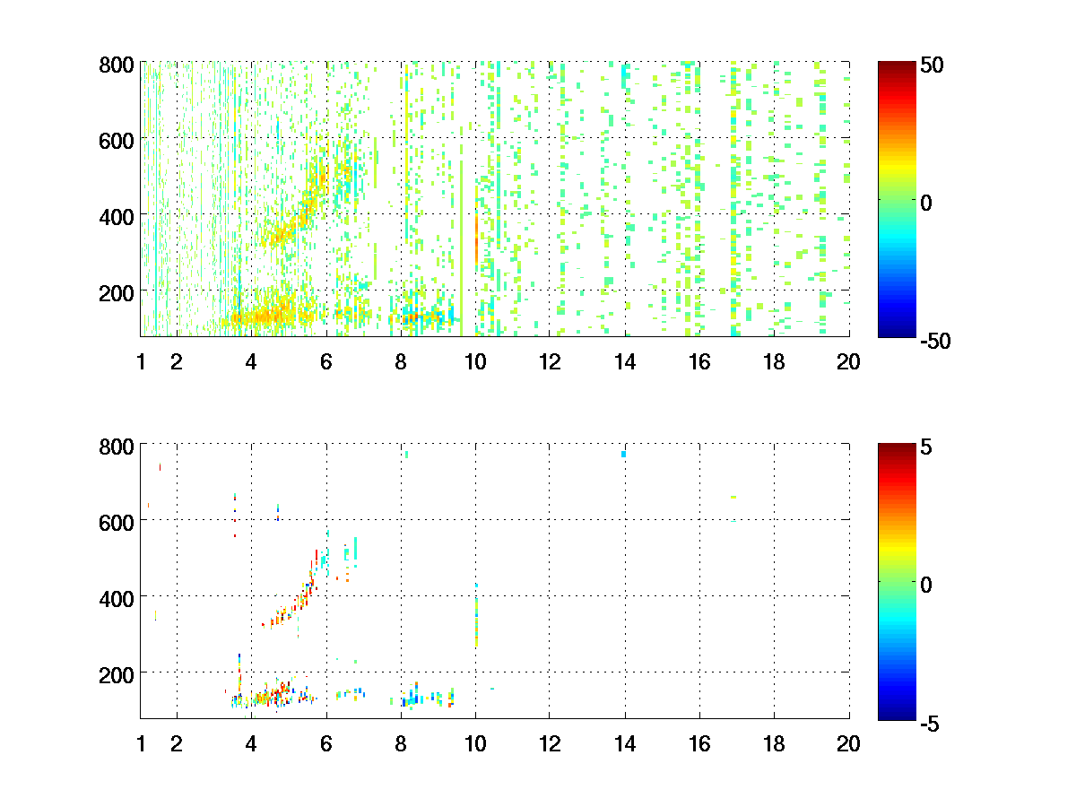Viewport: 1076px width, 807px height.
Task: Click x-tick '20' under the lower heatmap
Action: tap(848, 743)
